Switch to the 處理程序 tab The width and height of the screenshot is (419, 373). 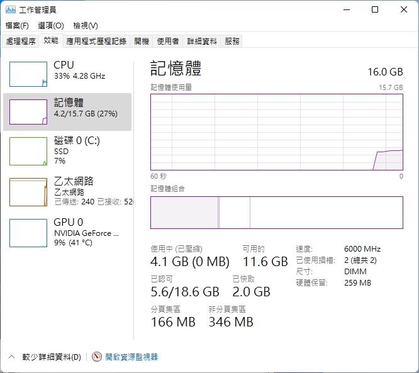pyautogui.click(x=21, y=41)
